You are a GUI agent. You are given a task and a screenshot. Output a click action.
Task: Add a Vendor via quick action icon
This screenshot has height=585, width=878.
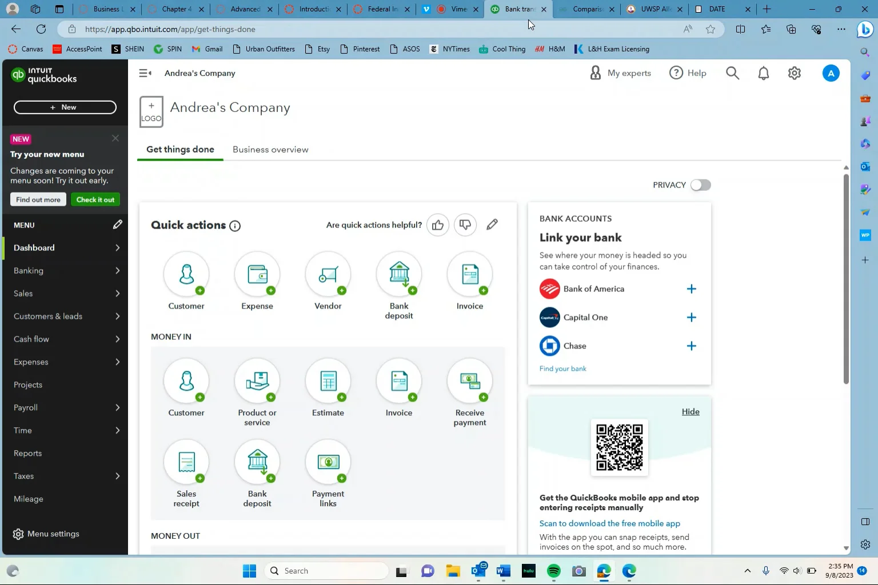(x=328, y=275)
